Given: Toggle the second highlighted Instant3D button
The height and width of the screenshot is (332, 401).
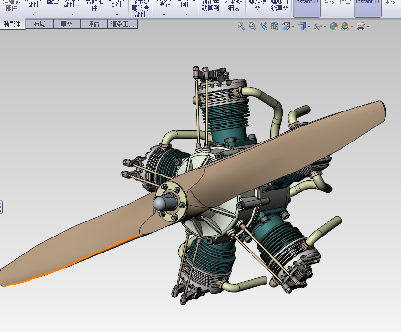Looking at the screenshot, I should click(368, 8).
